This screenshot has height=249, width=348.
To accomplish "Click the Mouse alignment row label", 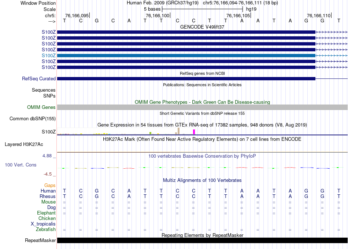I will pyautogui.click(x=48, y=202).
